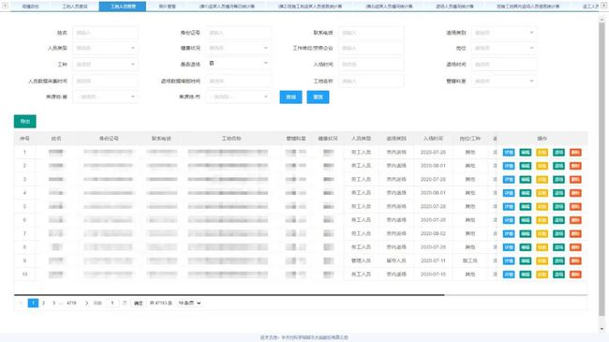Click the 确定 confirm button in pagination

(x=139, y=304)
